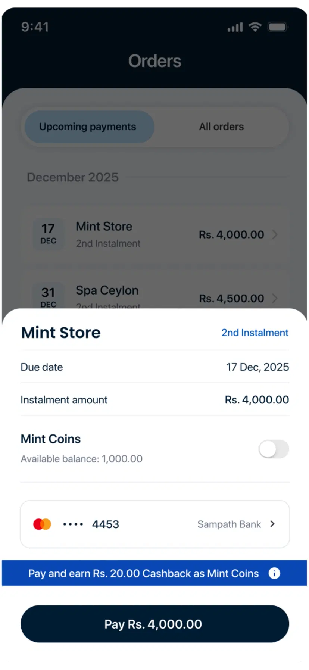This screenshot has width=309, height=670.
Task: Tap the cellular signal icon
Action: pyautogui.click(x=235, y=27)
